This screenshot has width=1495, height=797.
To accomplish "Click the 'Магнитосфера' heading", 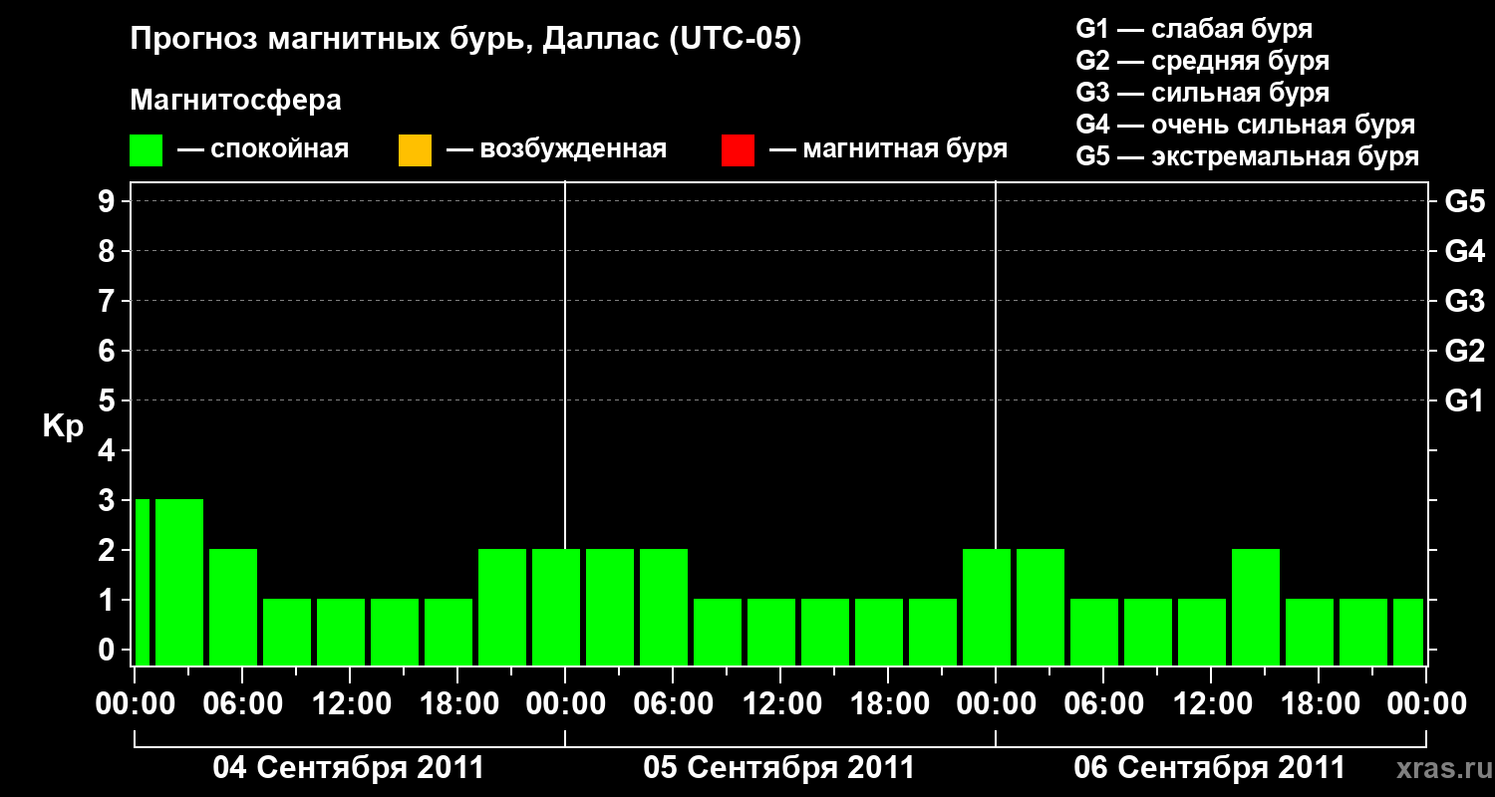I will point(236,101).
